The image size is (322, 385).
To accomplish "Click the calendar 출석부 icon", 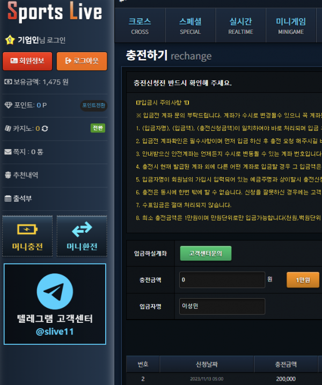I will pos(8,198).
